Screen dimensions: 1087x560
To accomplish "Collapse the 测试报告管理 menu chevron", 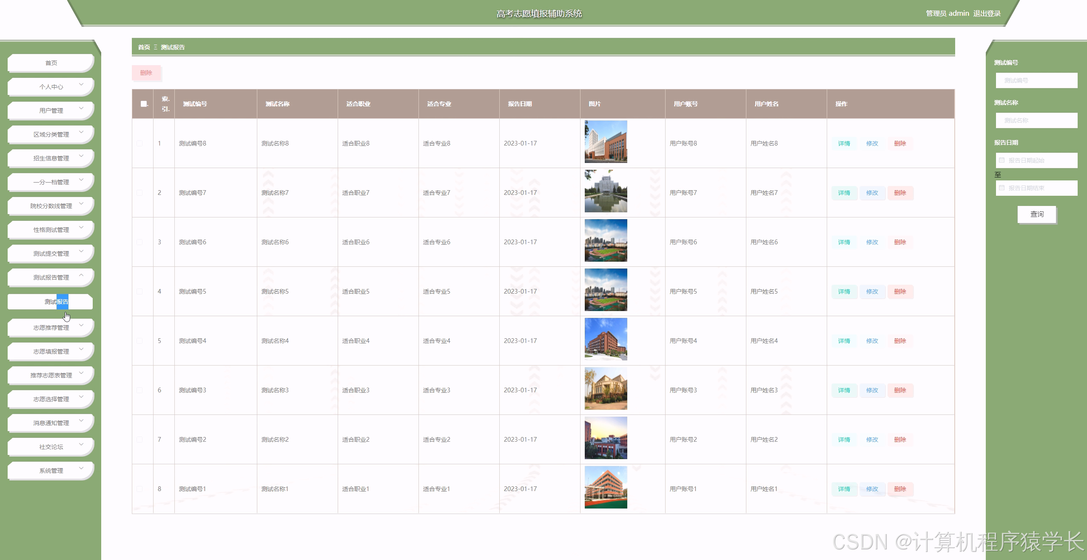I will pos(81,275).
